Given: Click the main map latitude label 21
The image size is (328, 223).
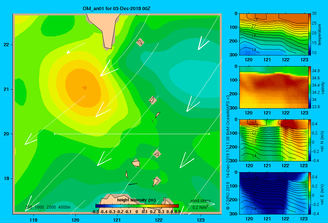Looking at the screenshot, I should click(7, 89).
